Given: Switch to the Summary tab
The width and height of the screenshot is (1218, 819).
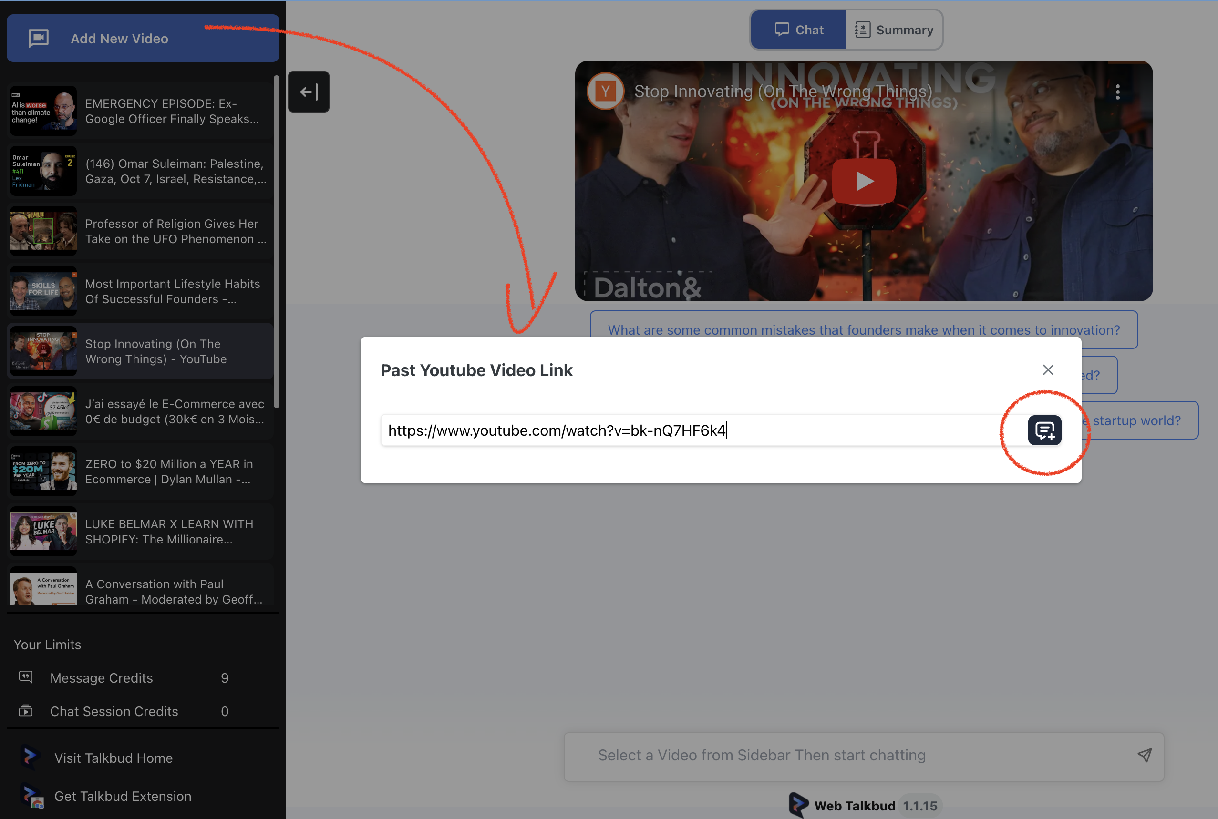Looking at the screenshot, I should pyautogui.click(x=894, y=30).
